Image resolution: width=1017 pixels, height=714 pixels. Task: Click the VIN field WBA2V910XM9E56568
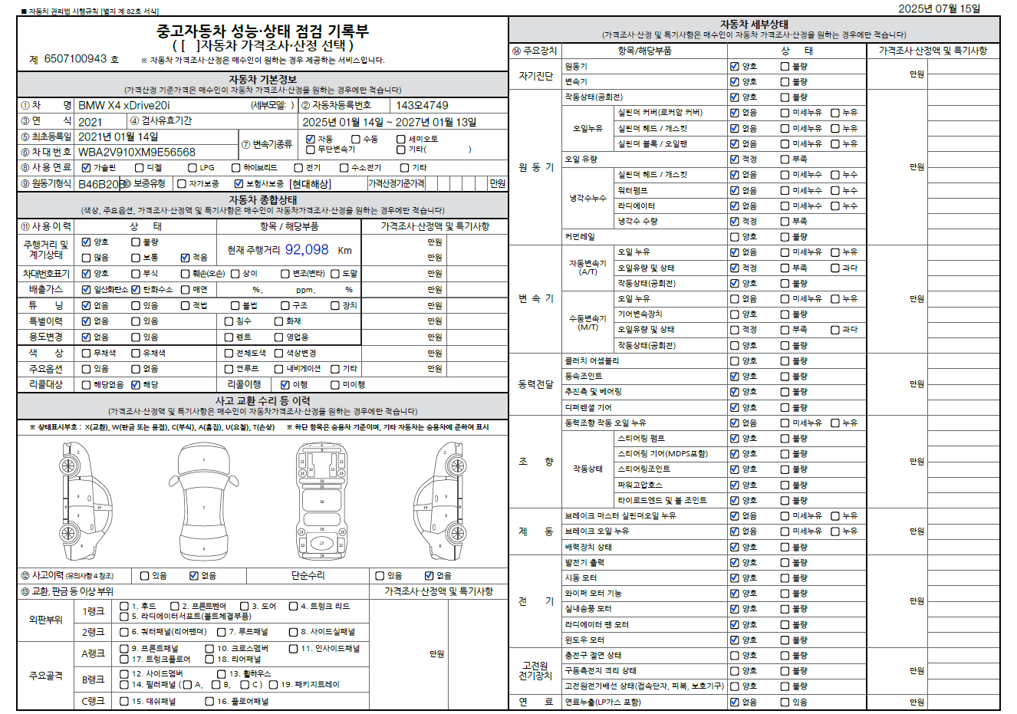pyautogui.click(x=137, y=153)
